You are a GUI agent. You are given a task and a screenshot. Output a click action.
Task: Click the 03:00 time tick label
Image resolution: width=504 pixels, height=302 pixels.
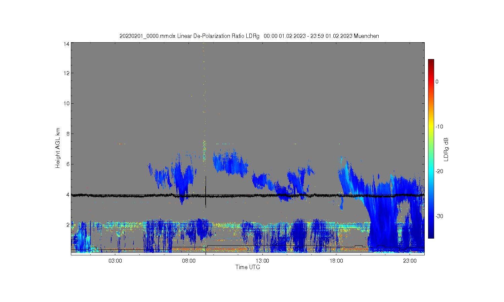(x=115, y=261)
